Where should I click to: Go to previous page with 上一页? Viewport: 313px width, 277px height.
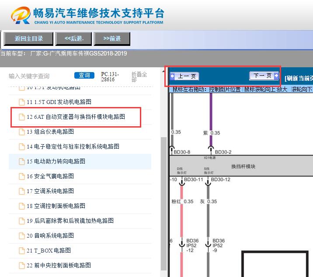point(184,76)
